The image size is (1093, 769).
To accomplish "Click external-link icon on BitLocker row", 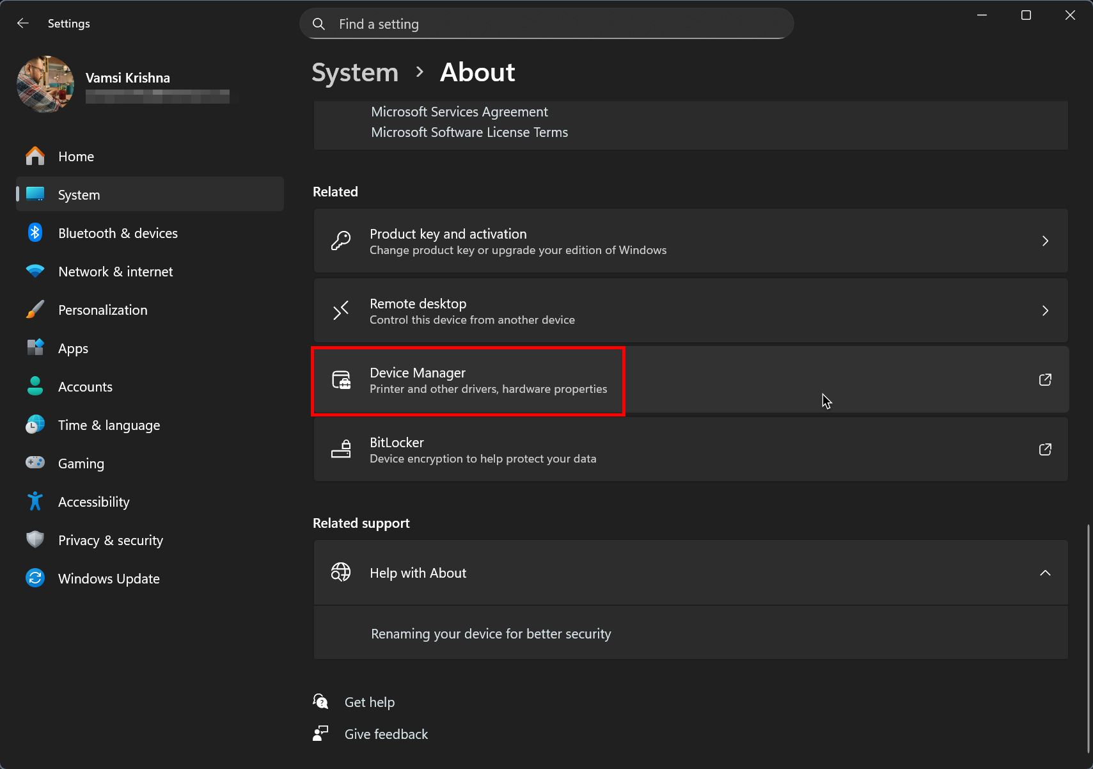I will [1045, 450].
